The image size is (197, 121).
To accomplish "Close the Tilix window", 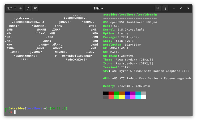I will [188, 8].
